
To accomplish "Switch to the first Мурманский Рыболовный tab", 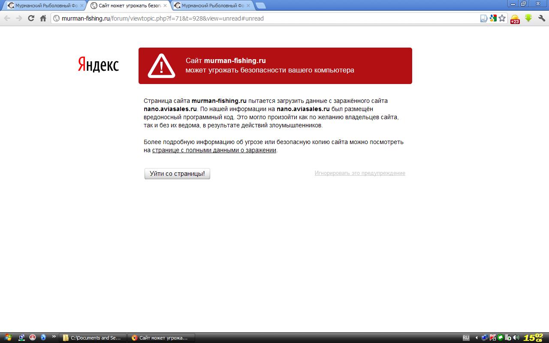I will (x=43, y=6).
